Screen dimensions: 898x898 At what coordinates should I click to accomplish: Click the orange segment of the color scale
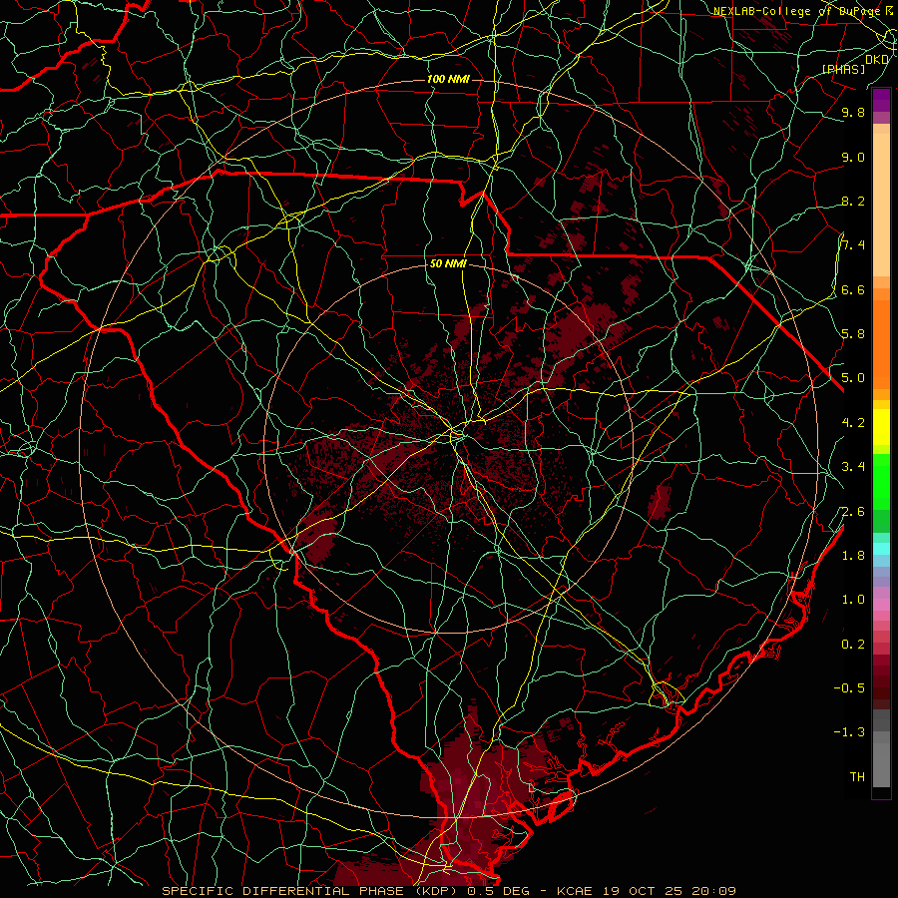click(x=881, y=343)
